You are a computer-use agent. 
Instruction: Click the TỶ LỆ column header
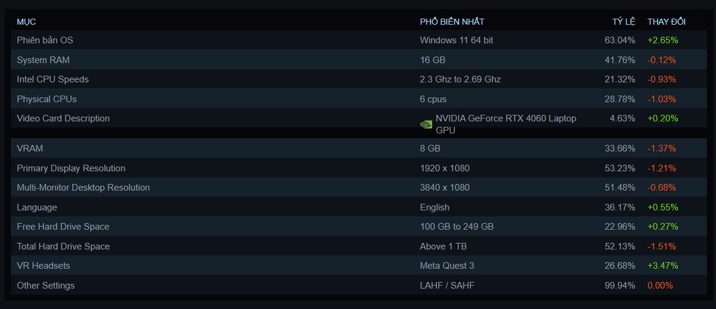click(624, 22)
